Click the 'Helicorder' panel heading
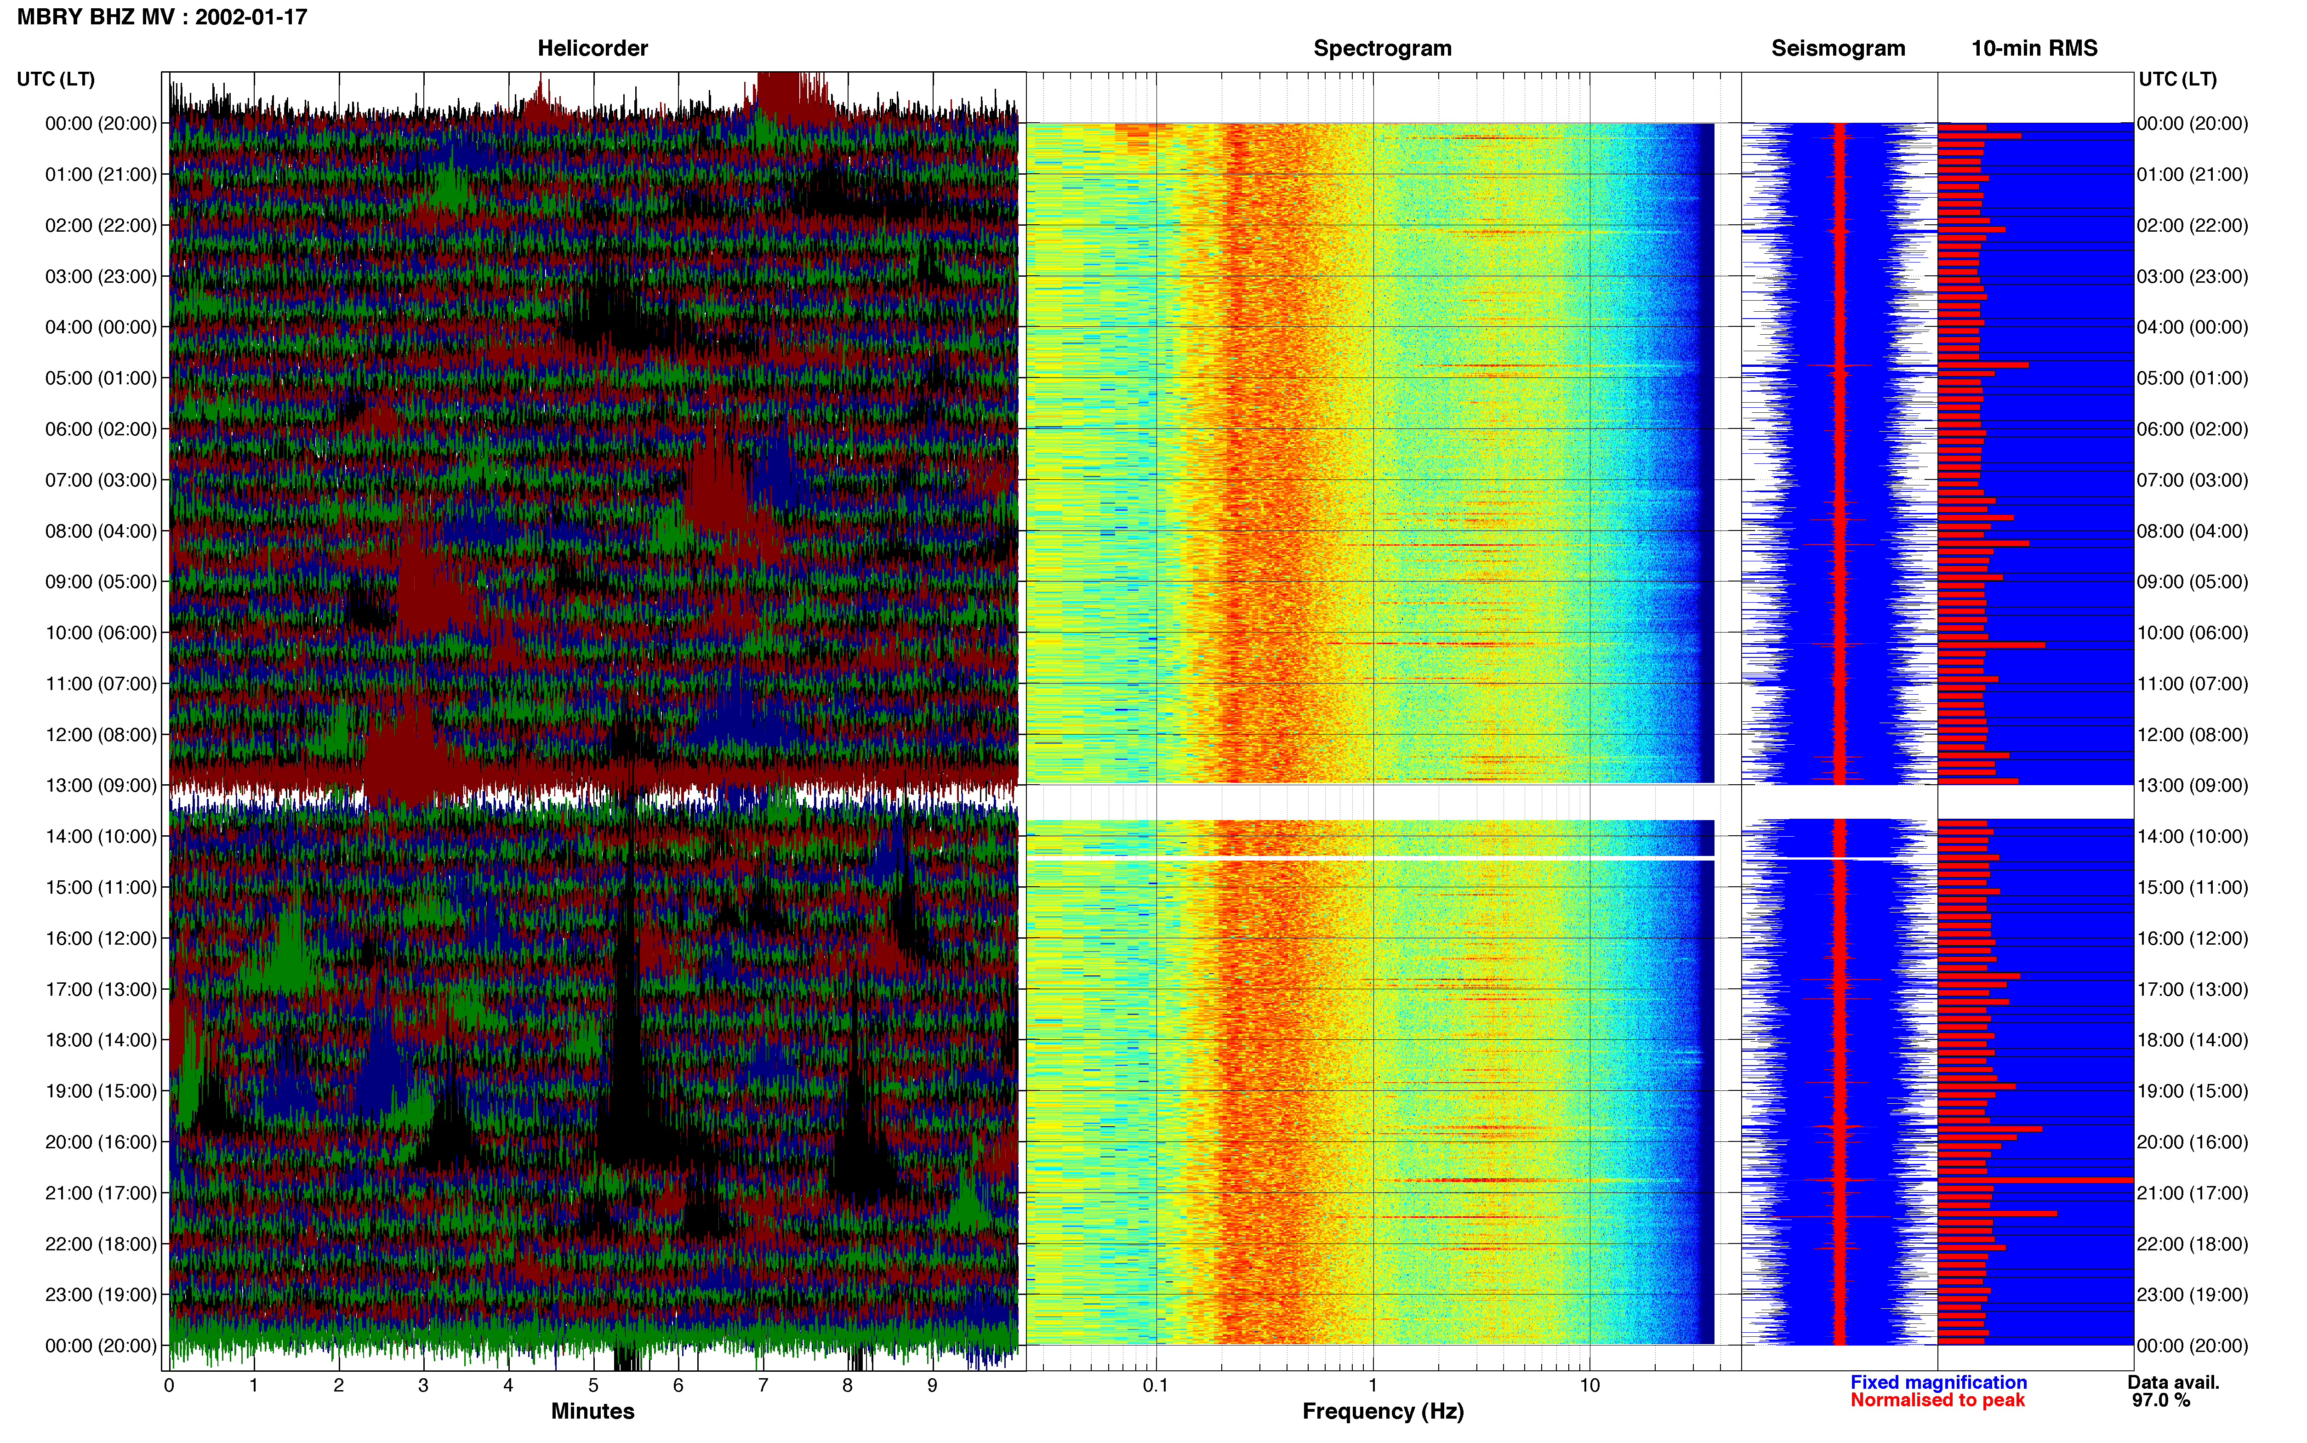Image resolution: width=2307 pixels, height=1443 pixels. [x=592, y=48]
